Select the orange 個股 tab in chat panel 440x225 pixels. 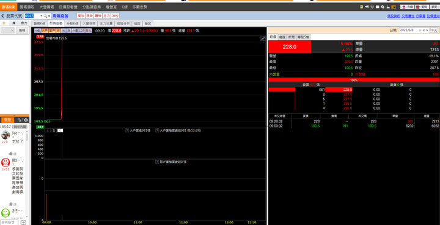pos(7,120)
